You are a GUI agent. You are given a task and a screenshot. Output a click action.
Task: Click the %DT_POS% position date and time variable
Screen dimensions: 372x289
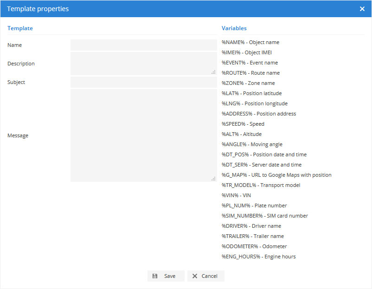[264, 154]
